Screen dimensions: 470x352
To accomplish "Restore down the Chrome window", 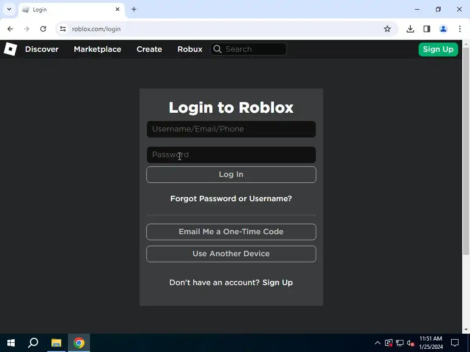I will coord(438,9).
